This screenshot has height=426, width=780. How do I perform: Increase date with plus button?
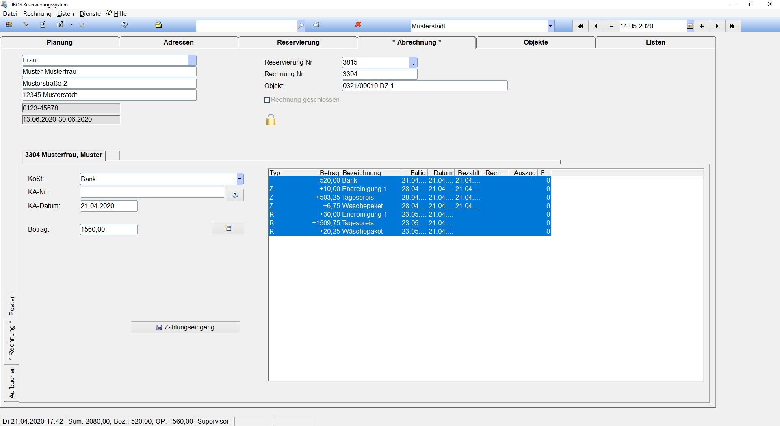tap(702, 26)
